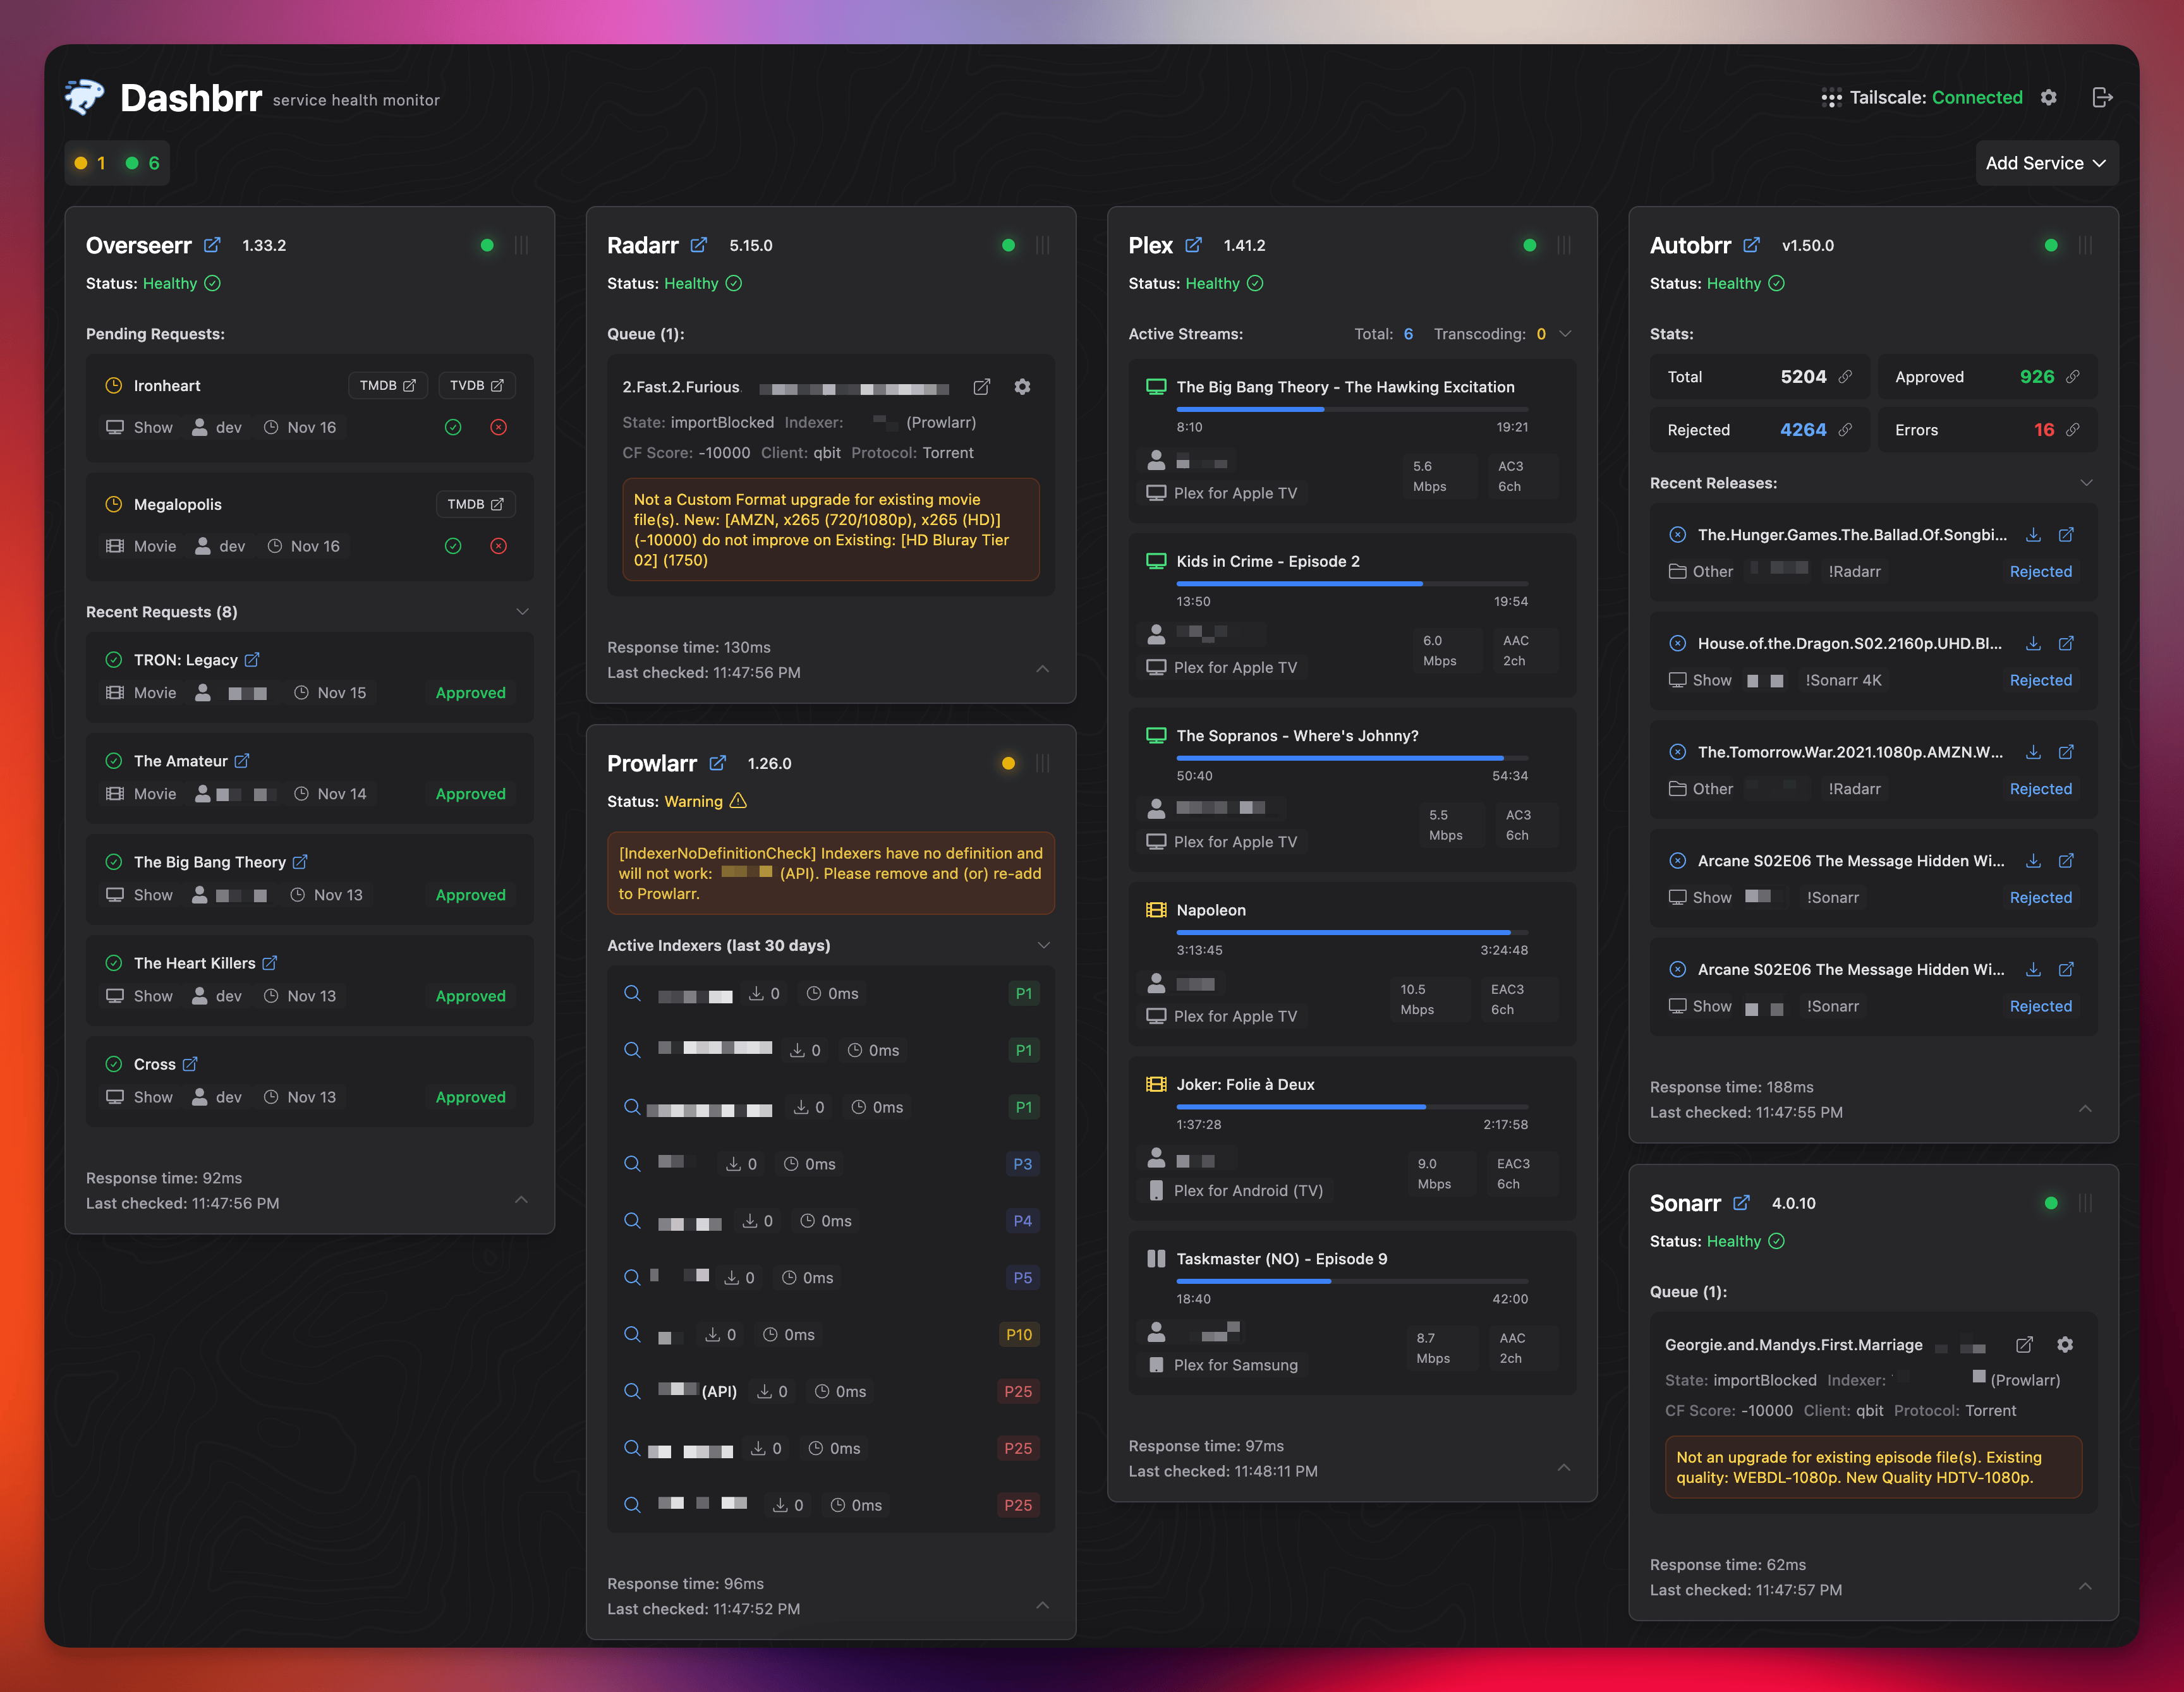Image resolution: width=2184 pixels, height=1692 pixels.
Task: Decline the Ironheart pending request
Action: click(498, 427)
